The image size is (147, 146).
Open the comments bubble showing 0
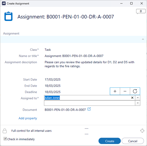141,11
